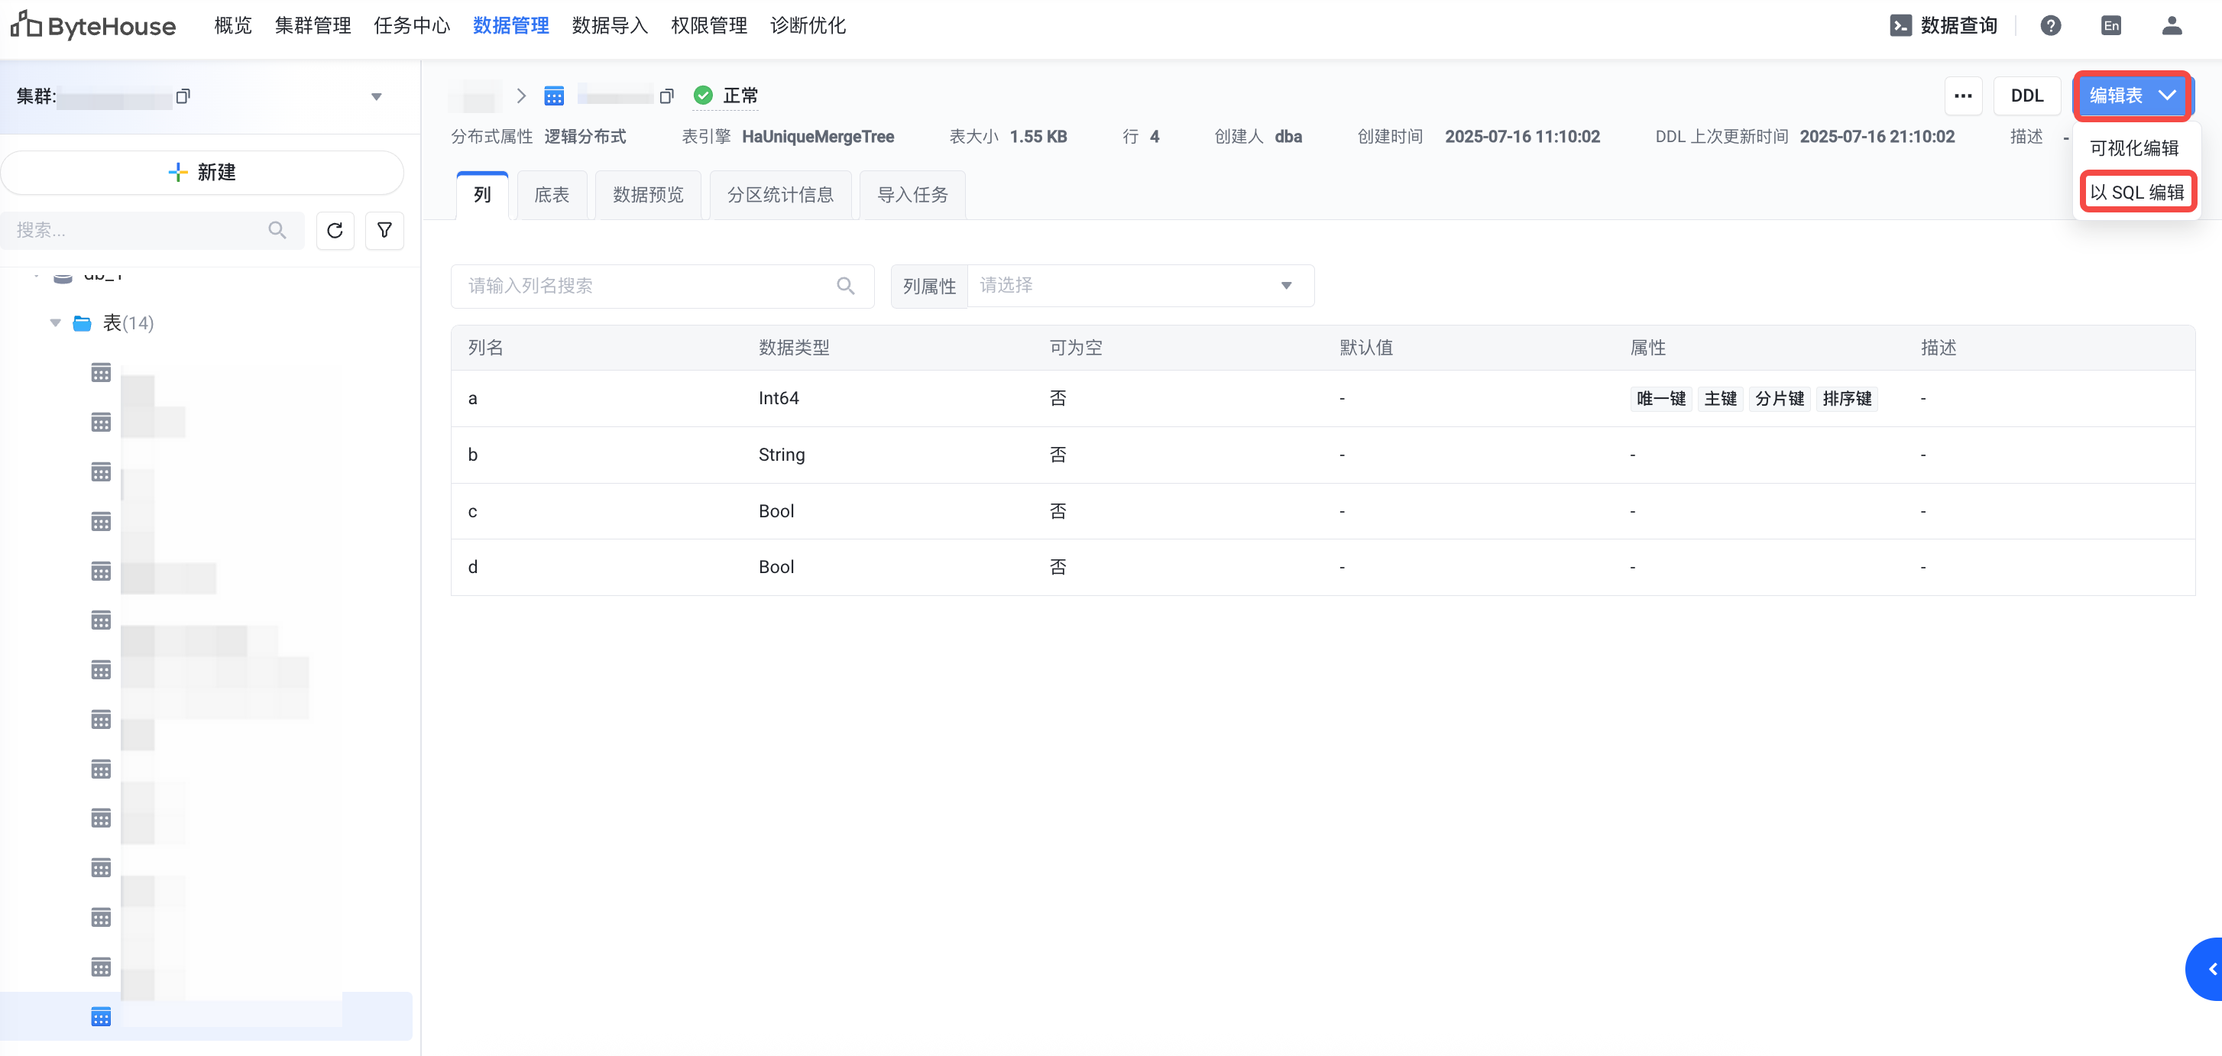Switch language with the En icon

tap(2110, 26)
